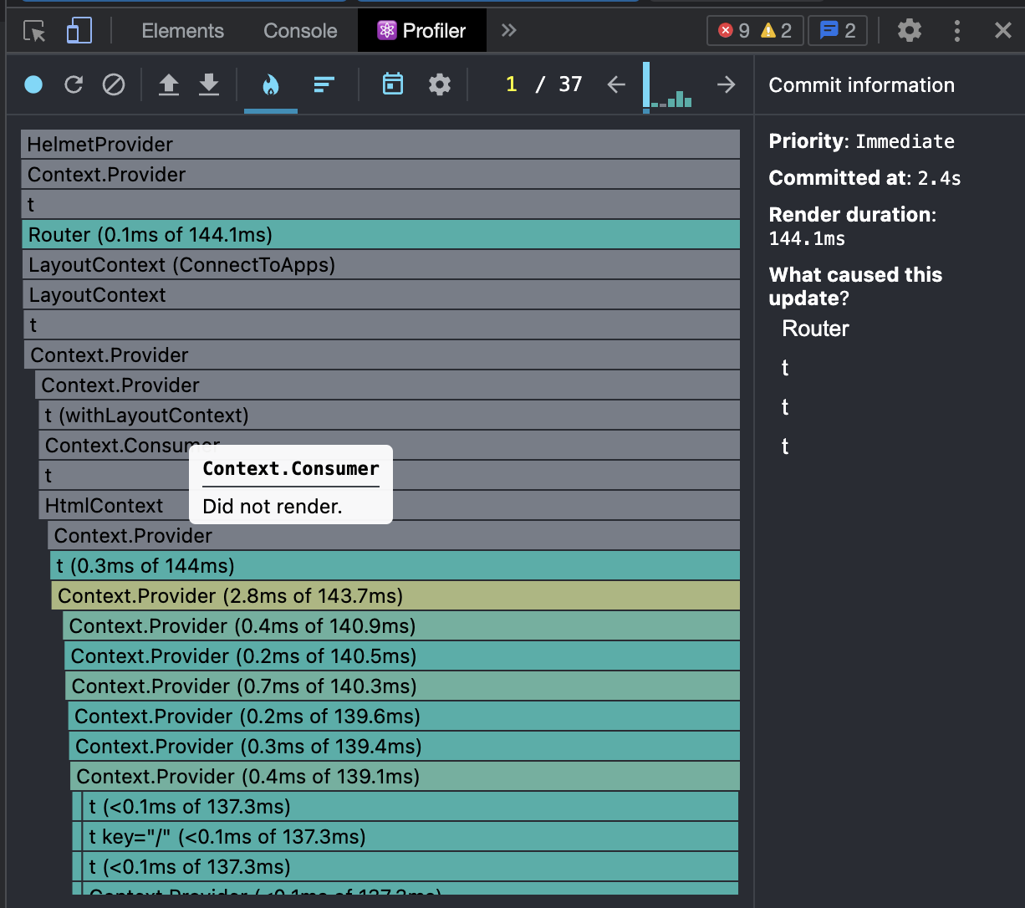Screen dimensions: 1025x908
Task: Activate the inspect element cursor tool
Action: pyautogui.click(x=35, y=30)
